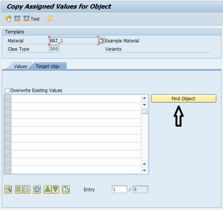
Task: Click the sort descending inverted pyramid icon
Action: [x=55, y=189]
